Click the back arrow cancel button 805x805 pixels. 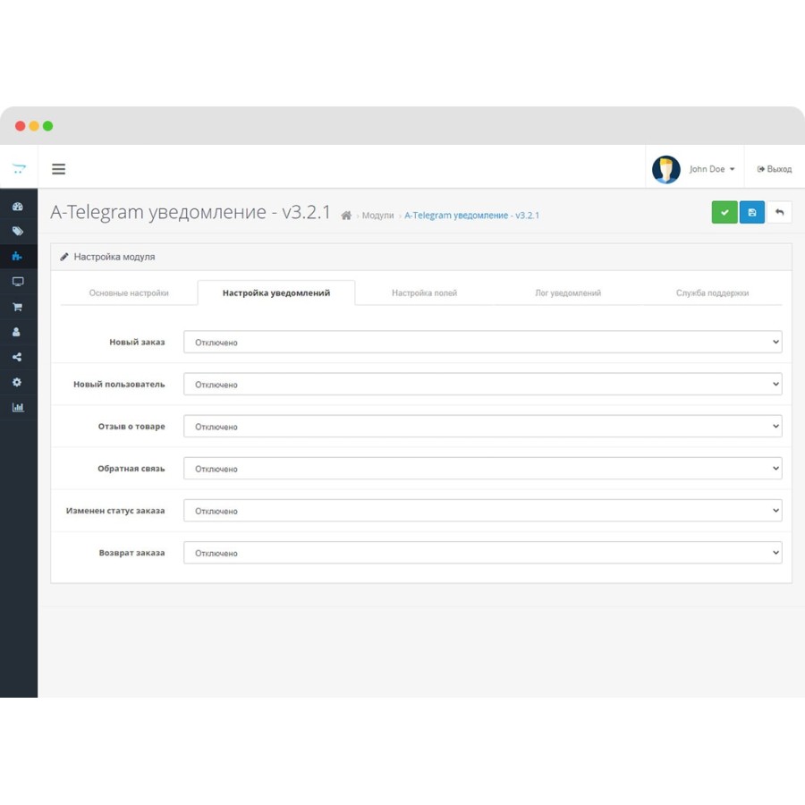(779, 212)
